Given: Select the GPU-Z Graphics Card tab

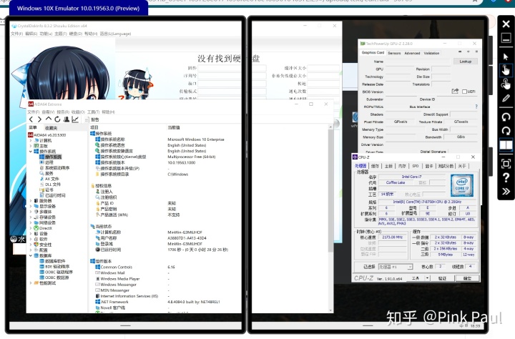Looking at the screenshot, I should [x=373, y=52].
